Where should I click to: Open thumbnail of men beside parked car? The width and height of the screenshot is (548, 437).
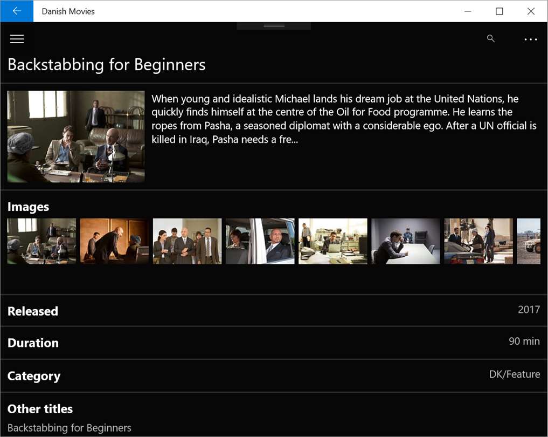coord(478,241)
